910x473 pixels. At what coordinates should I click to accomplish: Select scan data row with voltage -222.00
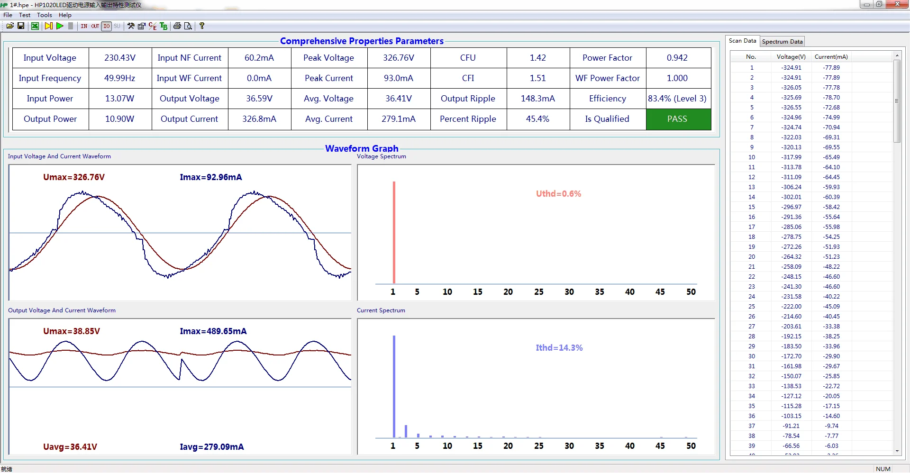click(x=811, y=307)
